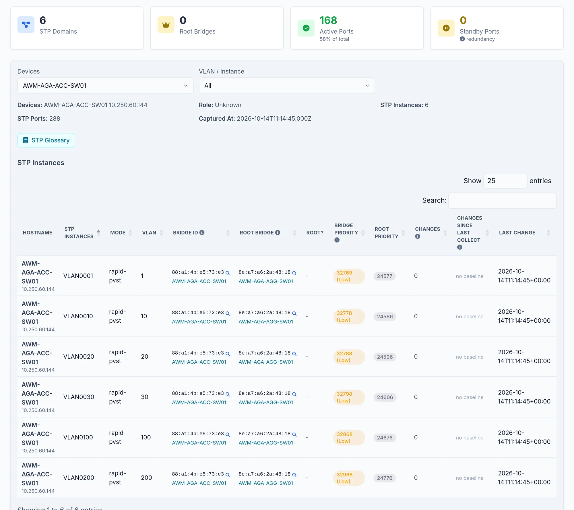Viewport: 574px width, 510px height.
Task: Click the Changes column info icon
Action: [418, 236]
